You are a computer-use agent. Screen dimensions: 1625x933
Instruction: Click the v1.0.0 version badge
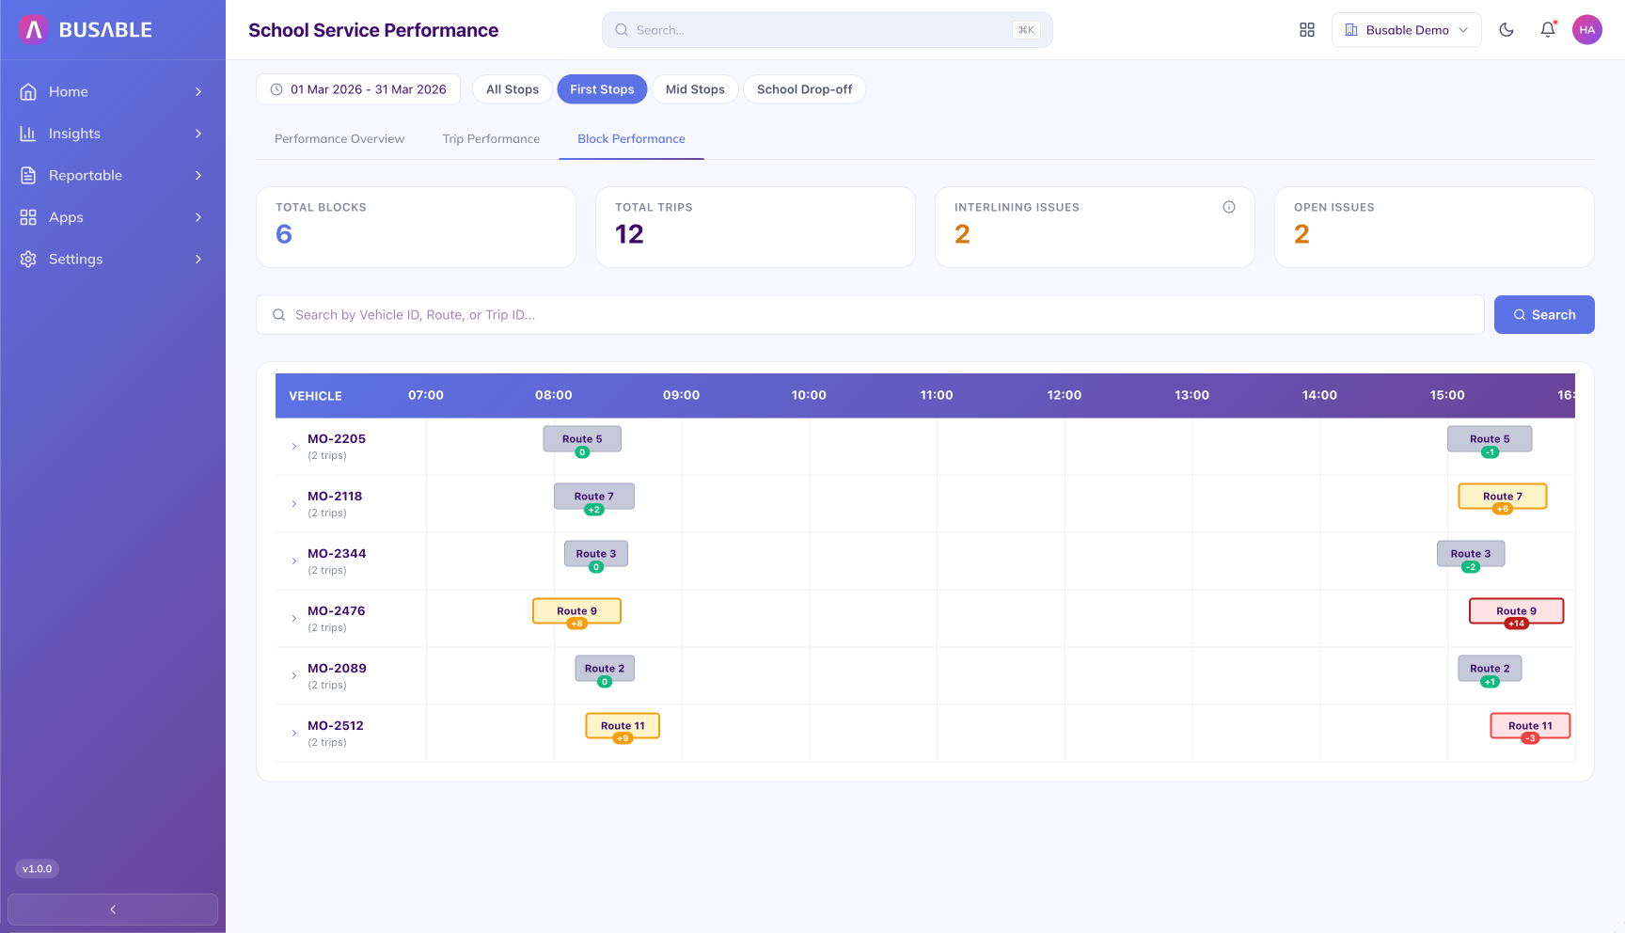(x=38, y=869)
